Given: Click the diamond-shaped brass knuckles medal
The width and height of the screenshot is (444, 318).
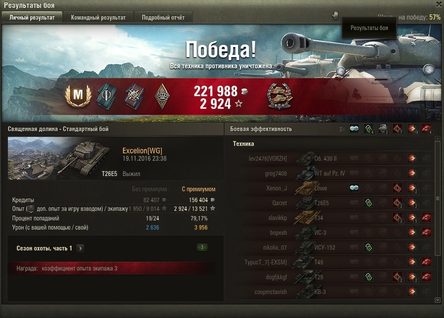Looking at the screenshot, I should tap(162, 96).
